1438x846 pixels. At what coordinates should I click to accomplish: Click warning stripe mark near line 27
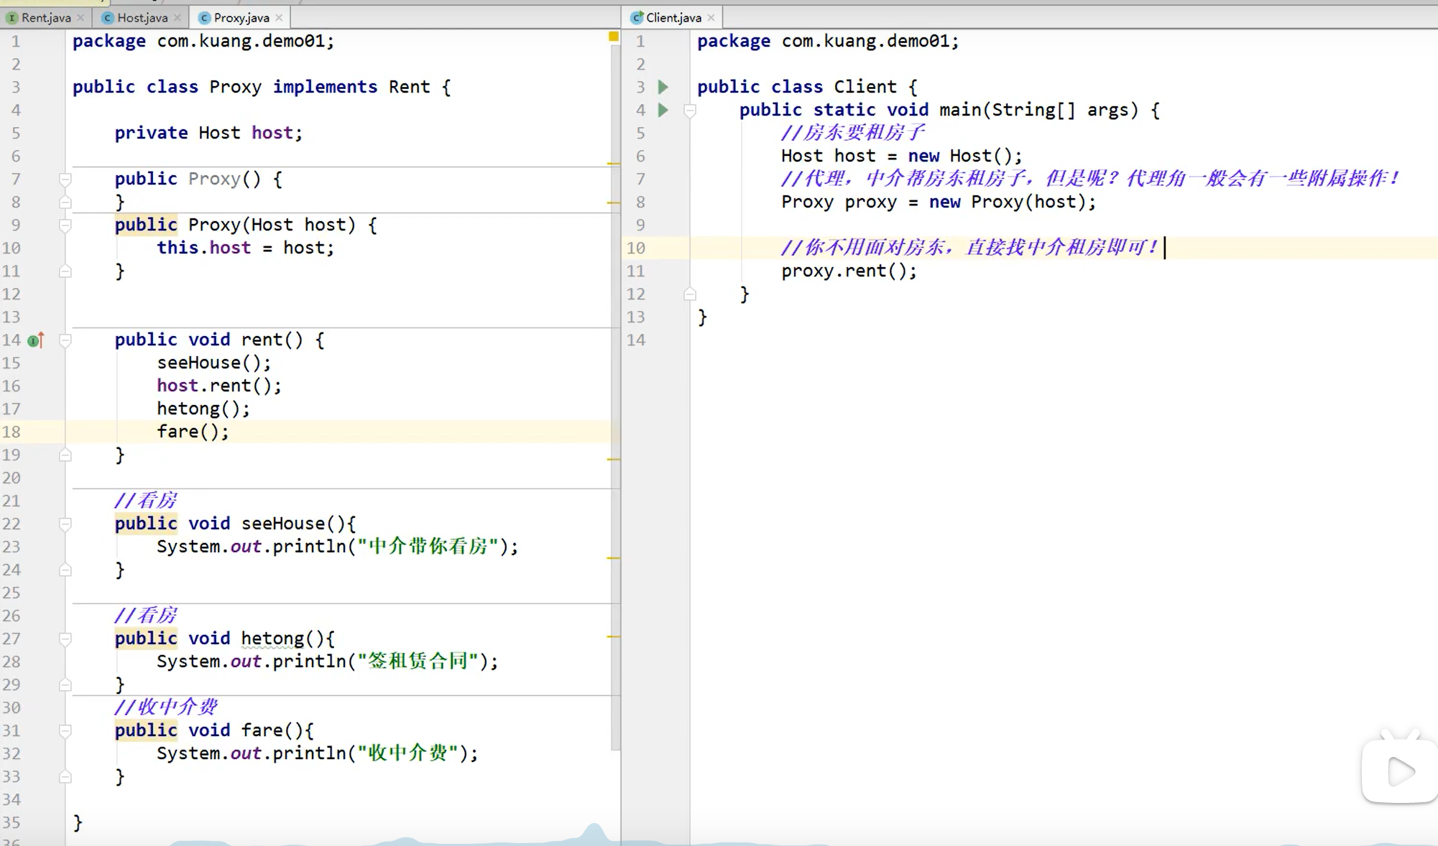(613, 636)
